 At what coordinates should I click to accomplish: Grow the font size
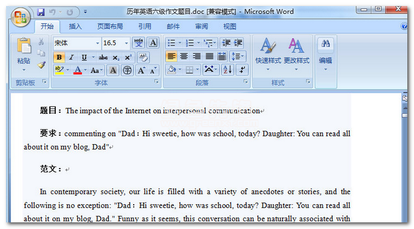pyautogui.click(x=141, y=70)
